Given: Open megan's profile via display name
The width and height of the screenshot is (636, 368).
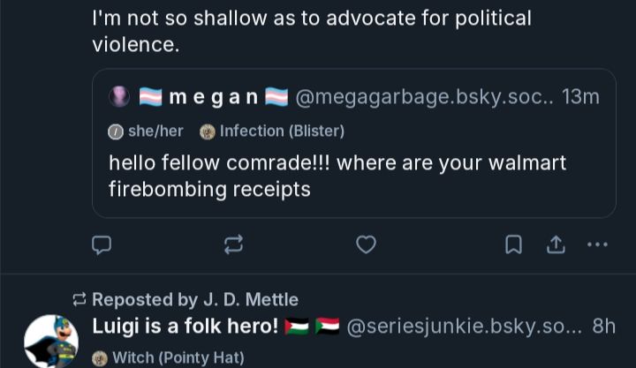Looking at the screenshot, I should 213,97.
